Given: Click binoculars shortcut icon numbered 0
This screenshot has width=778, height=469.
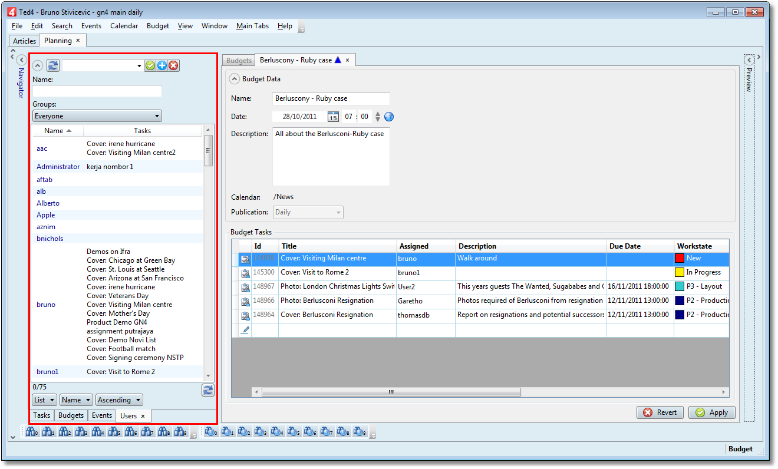Looking at the screenshot, I should [32, 432].
